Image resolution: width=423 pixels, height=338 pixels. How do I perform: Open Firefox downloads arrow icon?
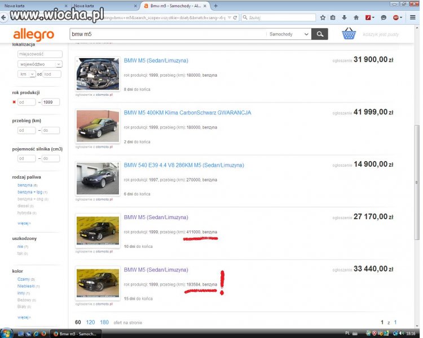[344, 17]
